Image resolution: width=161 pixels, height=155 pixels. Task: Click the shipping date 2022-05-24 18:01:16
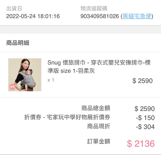pos(33,16)
